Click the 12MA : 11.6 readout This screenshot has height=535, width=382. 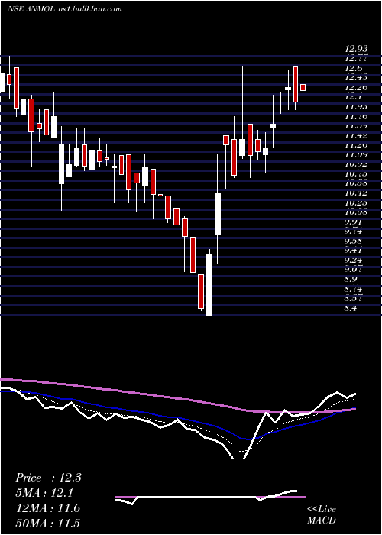[48, 508]
